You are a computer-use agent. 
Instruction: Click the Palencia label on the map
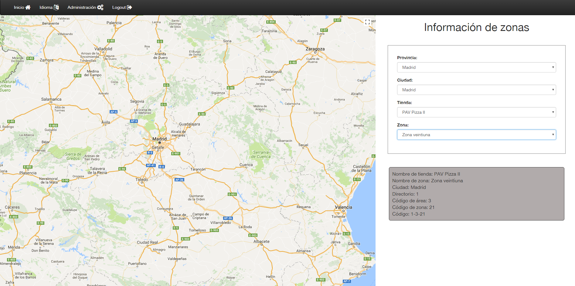pos(114,23)
